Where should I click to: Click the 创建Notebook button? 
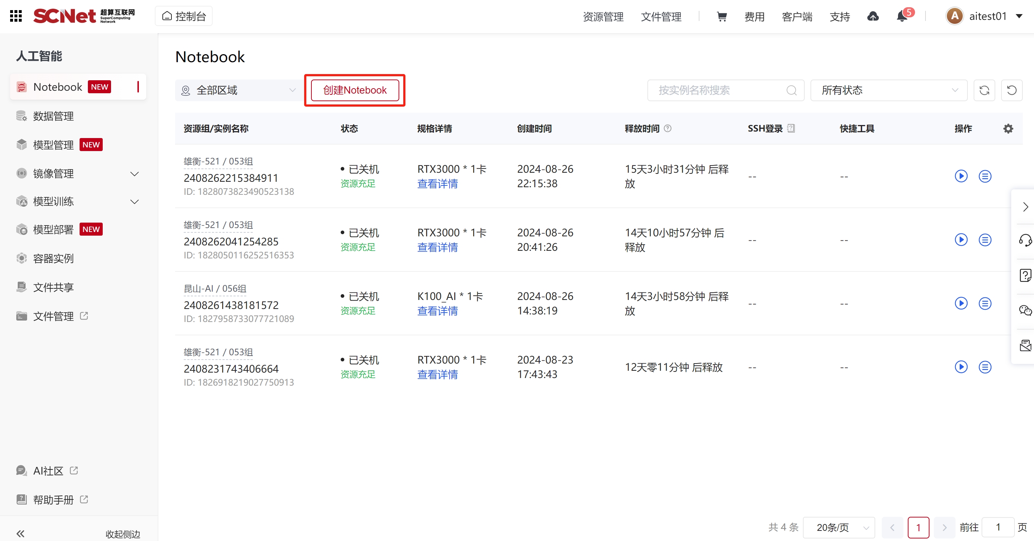[354, 90]
